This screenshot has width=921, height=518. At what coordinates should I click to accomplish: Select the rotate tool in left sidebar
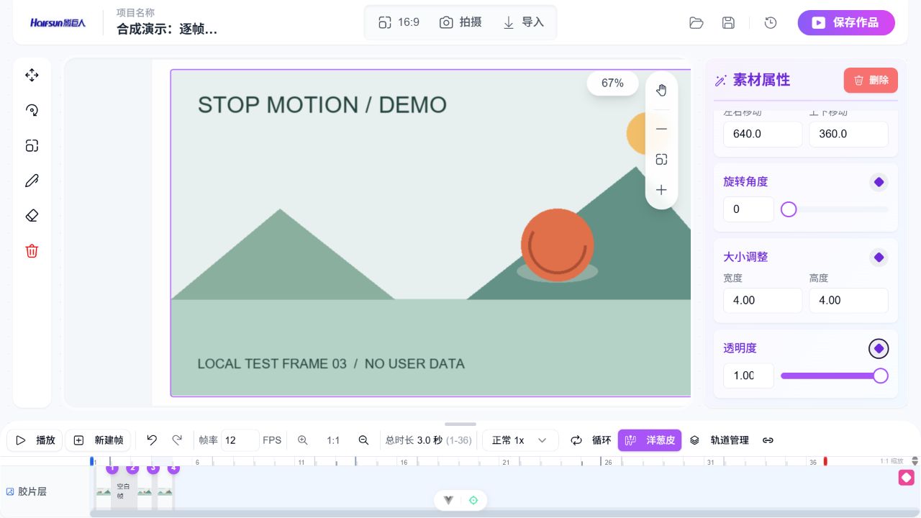coord(32,110)
